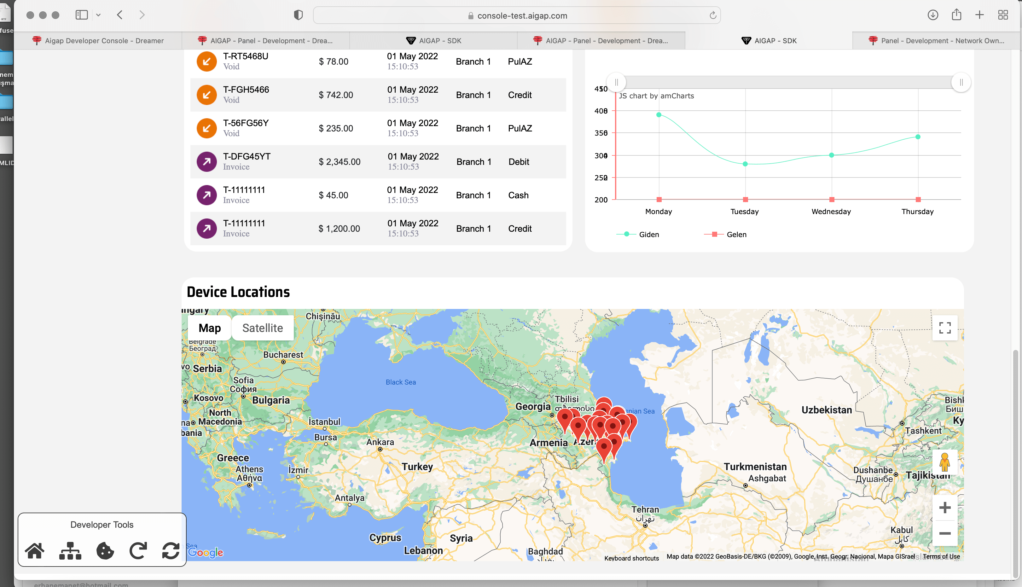Viewport: 1022px width, 587px height.
Task: Click the Cash payment type cell
Action: [518, 195]
